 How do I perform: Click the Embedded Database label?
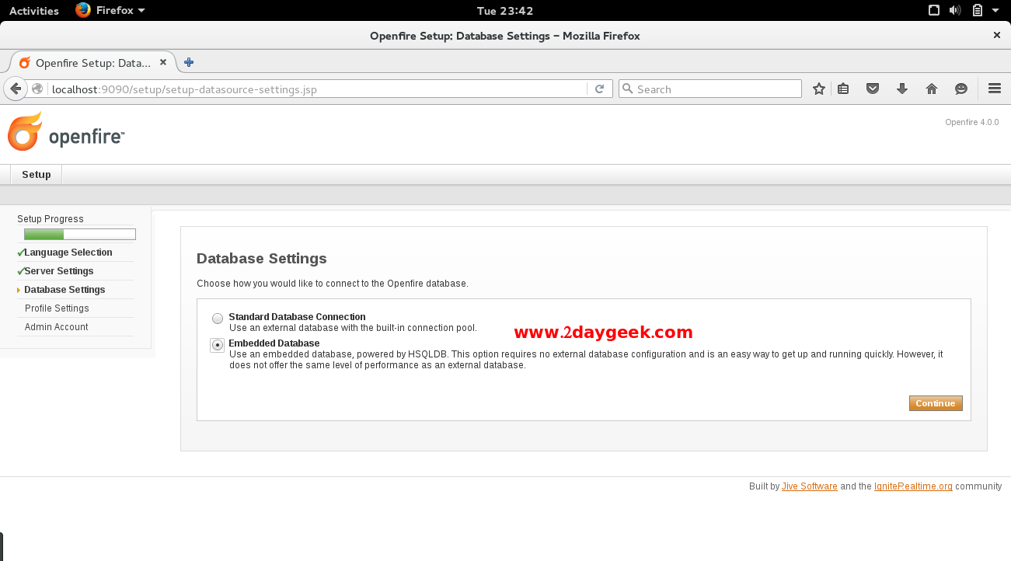[x=274, y=343]
